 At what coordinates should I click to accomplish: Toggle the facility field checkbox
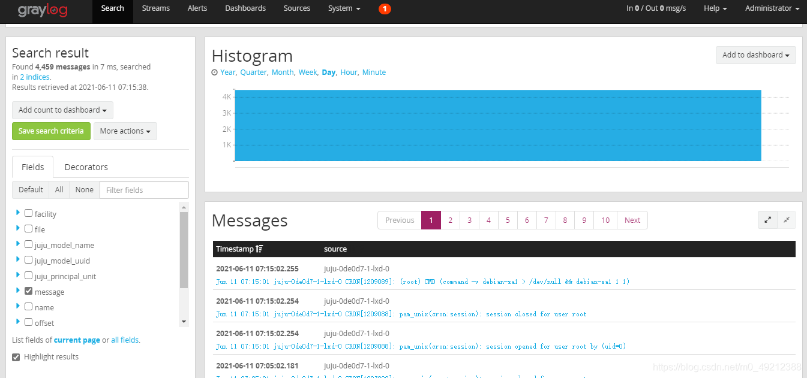28,213
